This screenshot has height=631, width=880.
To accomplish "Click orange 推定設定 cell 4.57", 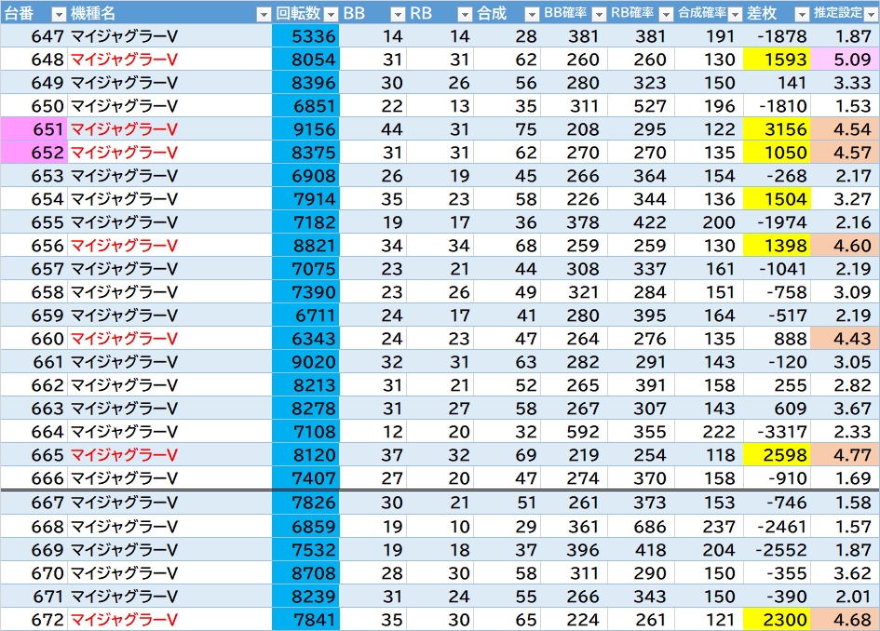I will point(845,152).
